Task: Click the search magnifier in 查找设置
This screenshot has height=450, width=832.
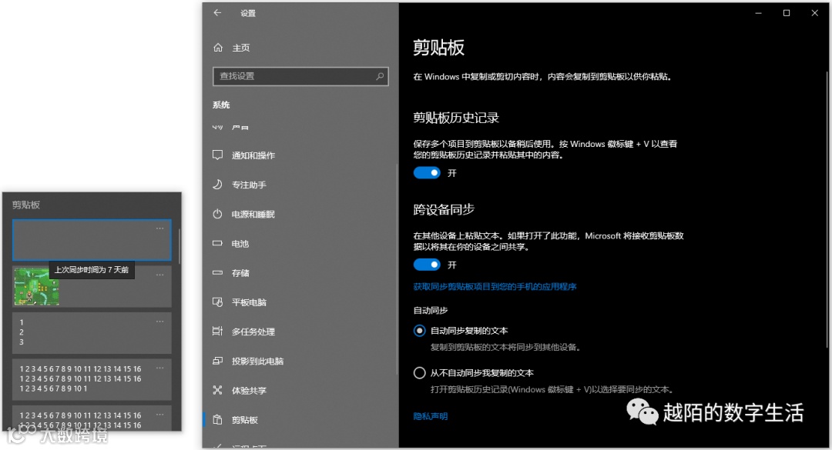Action: [380, 76]
